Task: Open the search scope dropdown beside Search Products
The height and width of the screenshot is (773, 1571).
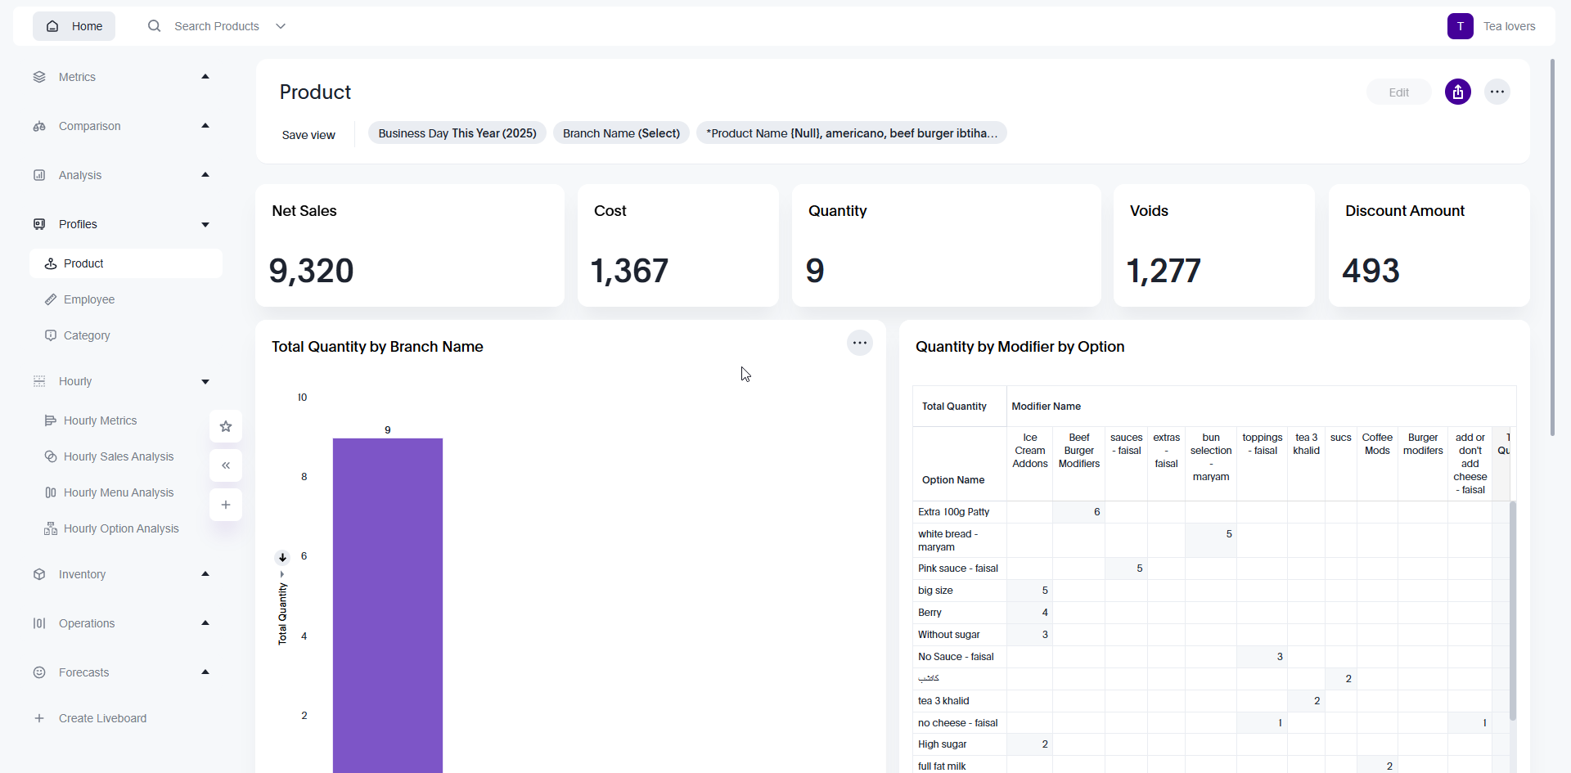Action: coord(281,25)
